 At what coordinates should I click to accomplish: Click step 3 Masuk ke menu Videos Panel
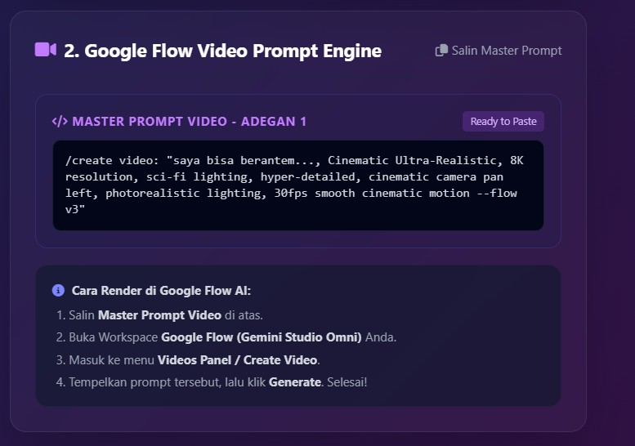(188, 359)
